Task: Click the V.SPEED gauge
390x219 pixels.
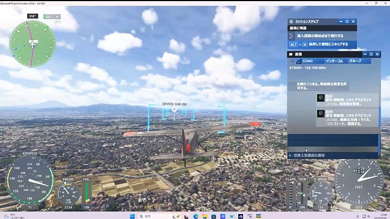Action: click(x=320, y=194)
